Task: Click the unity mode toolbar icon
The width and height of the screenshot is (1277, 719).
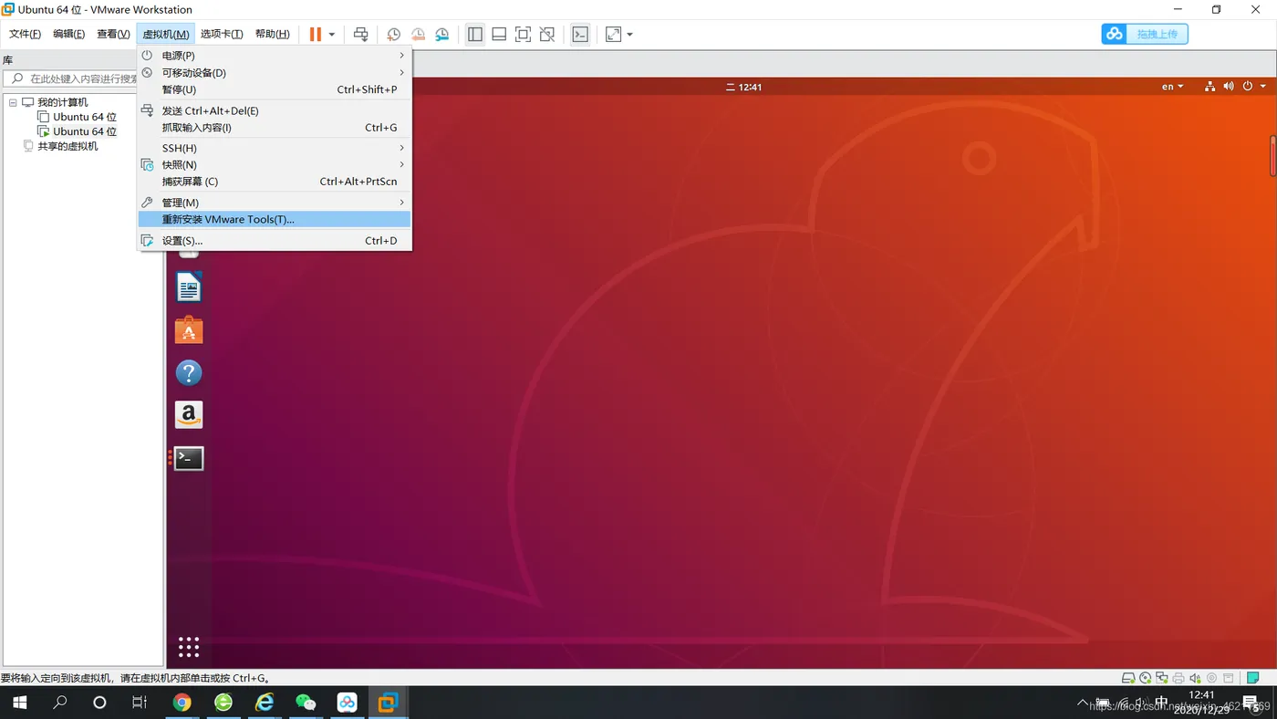Action: [x=547, y=34]
